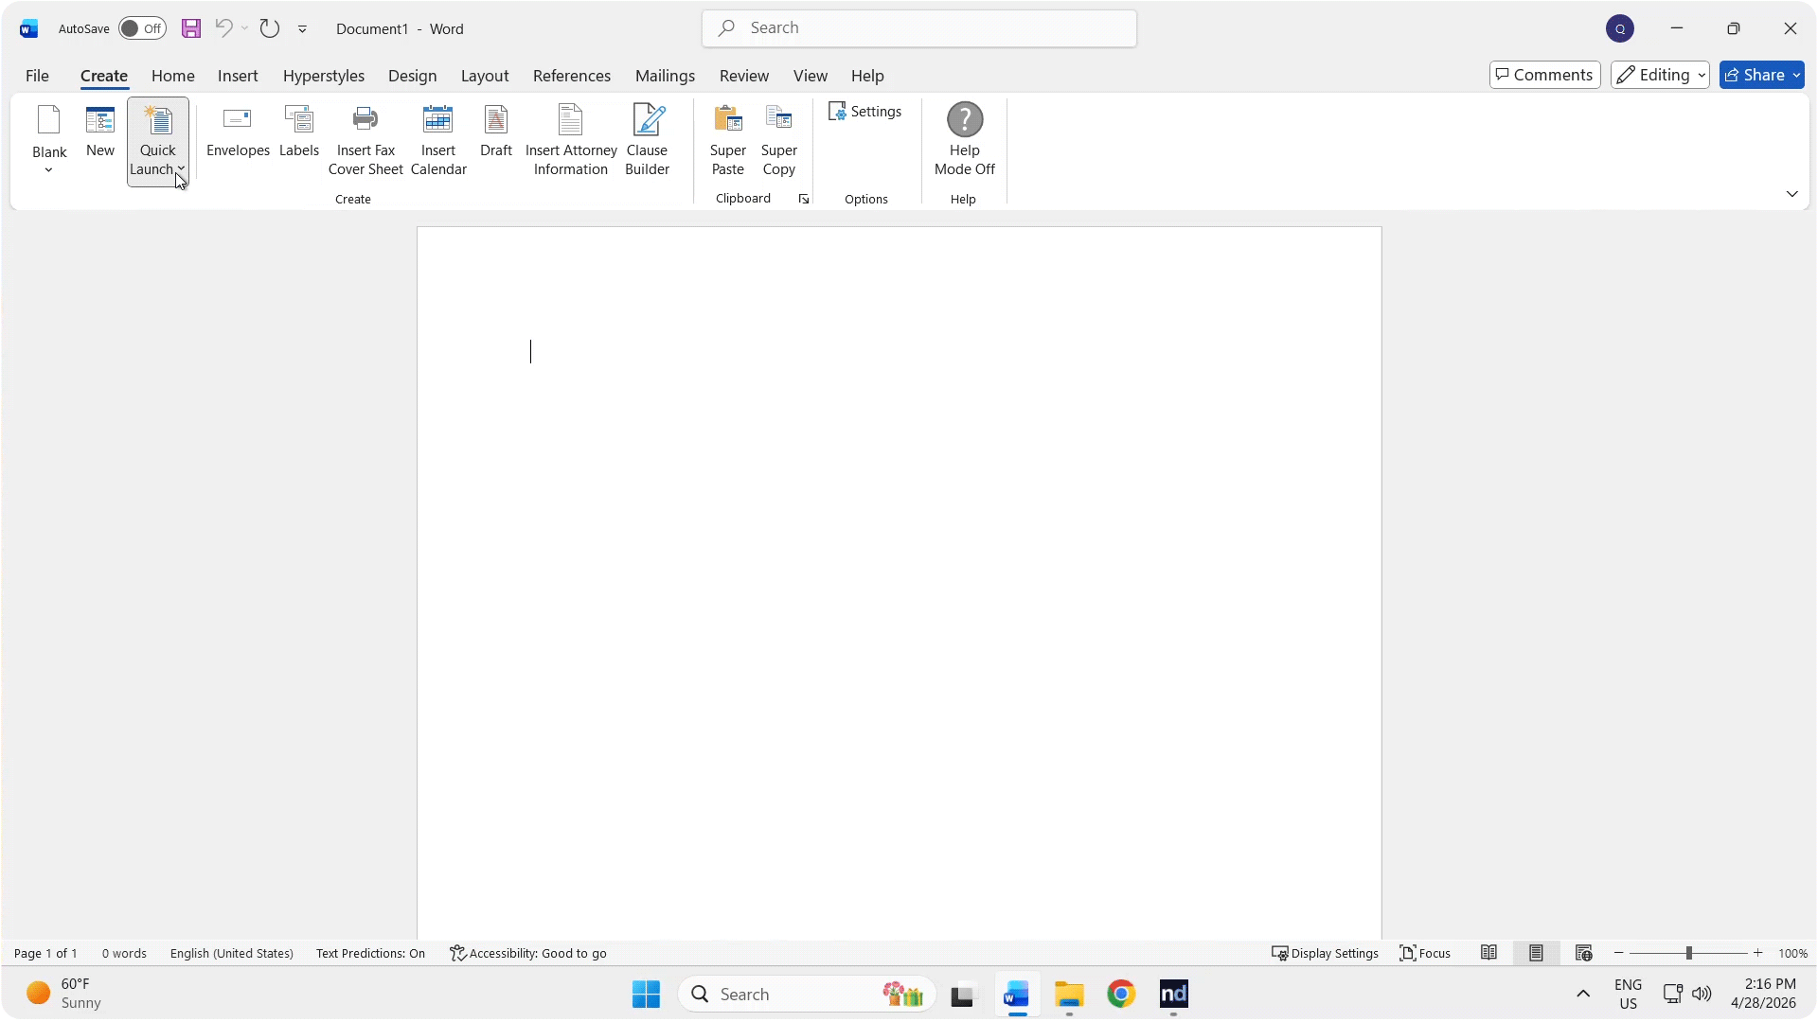Open the Windows Start menu
The height and width of the screenshot is (1022, 1818).
pyautogui.click(x=646, y=995)
